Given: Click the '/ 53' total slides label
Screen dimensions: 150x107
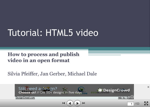Looking at the screenshot, I should point(137,104).
